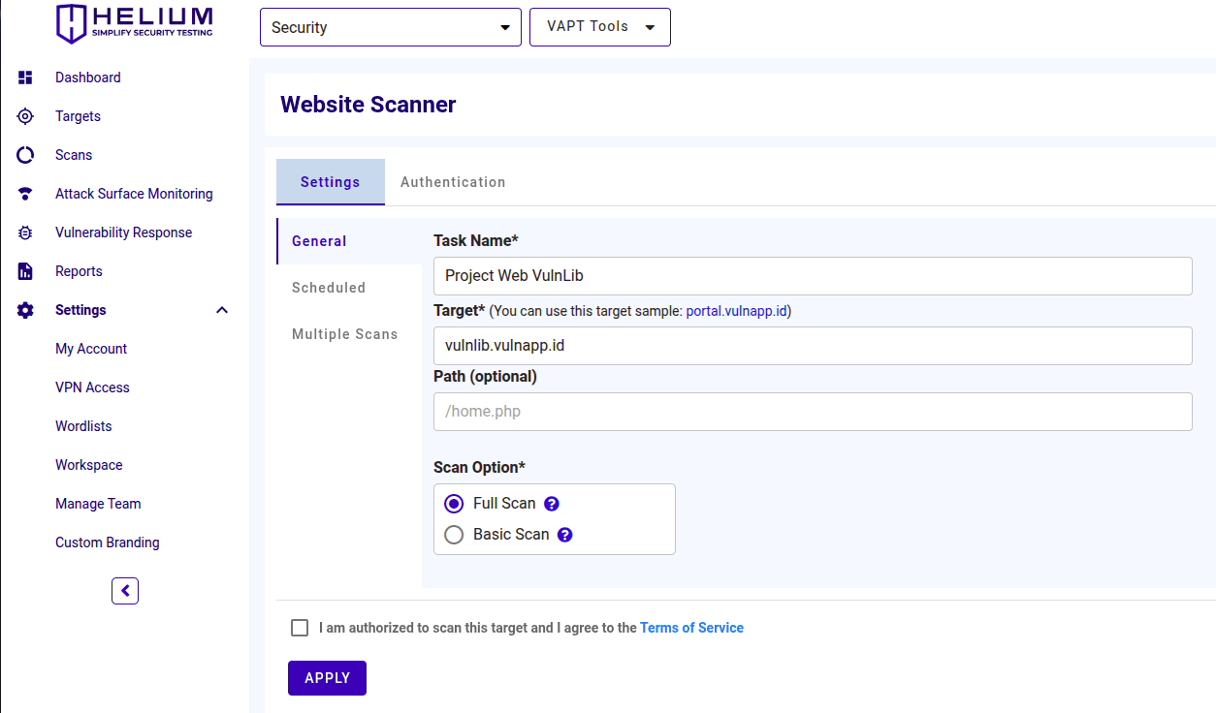Open the Terms of Service link

coord(691,628)
